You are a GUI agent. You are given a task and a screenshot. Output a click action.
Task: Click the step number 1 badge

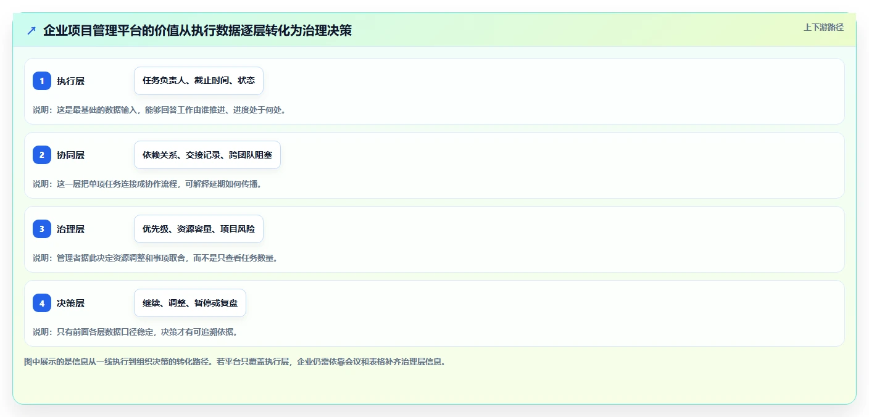click(x=42, y=81)
